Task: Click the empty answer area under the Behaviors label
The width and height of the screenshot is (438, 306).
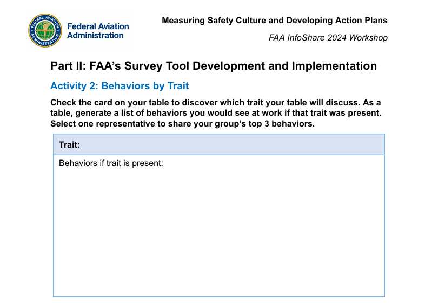Action: pyautogui.click(x=219, y=232)
